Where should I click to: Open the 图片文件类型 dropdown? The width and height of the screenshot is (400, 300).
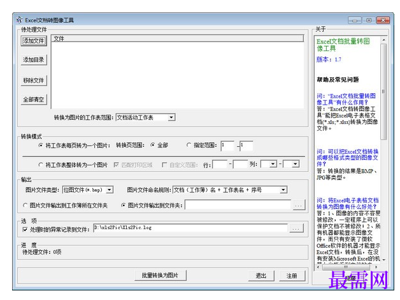tap(88, 190)
